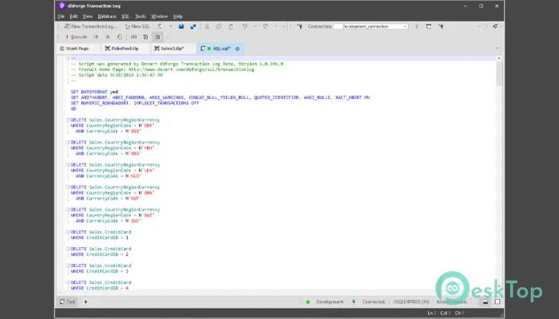Click the plus button next to Text
559x319 pixels.
(85, 301)
